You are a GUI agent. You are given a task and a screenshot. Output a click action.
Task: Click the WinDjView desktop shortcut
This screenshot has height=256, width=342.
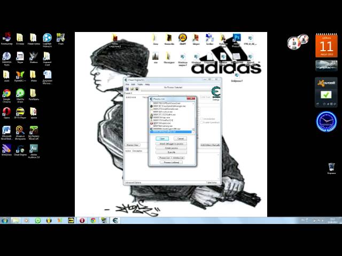click(x=6, y=150)
